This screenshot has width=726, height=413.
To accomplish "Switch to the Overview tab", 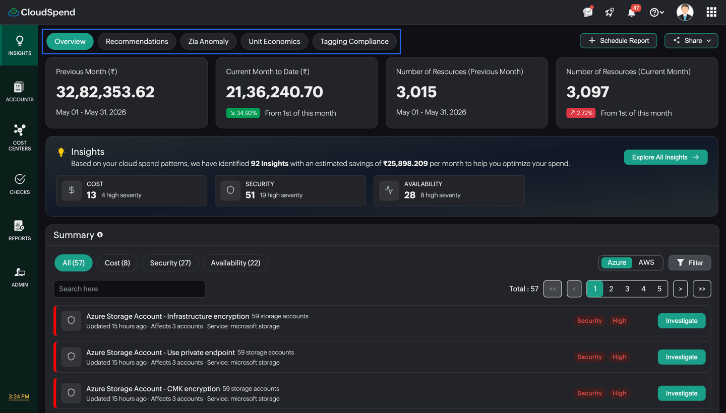I will click(x=70, y=41).
